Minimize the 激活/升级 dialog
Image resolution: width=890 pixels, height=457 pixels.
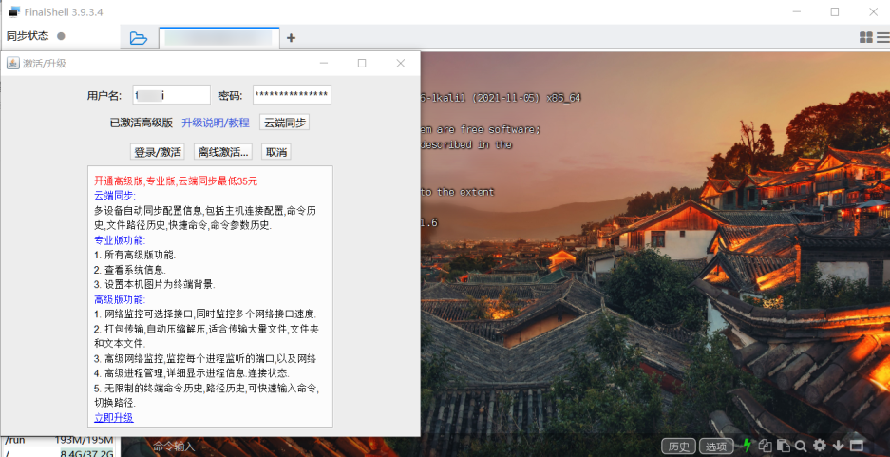tap(324, 63)
